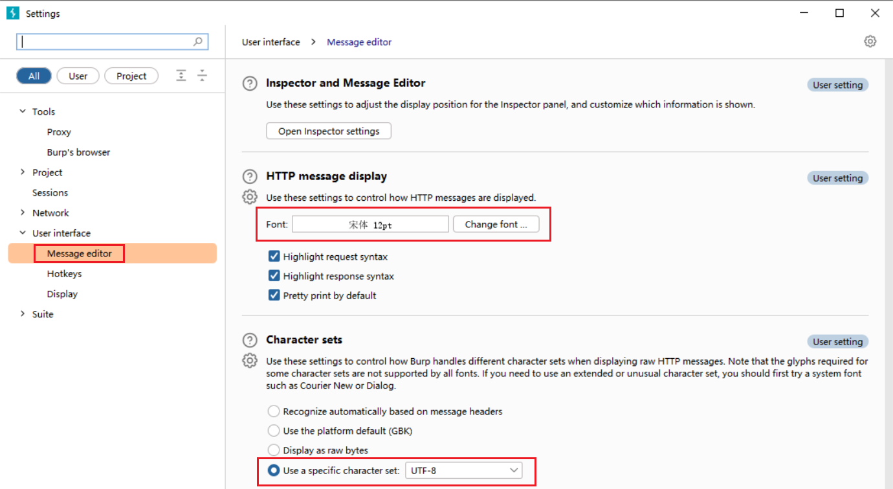Open the gear options under HTTP message display
Viewport: 893px width, 489px height.
tap(249, 197)
